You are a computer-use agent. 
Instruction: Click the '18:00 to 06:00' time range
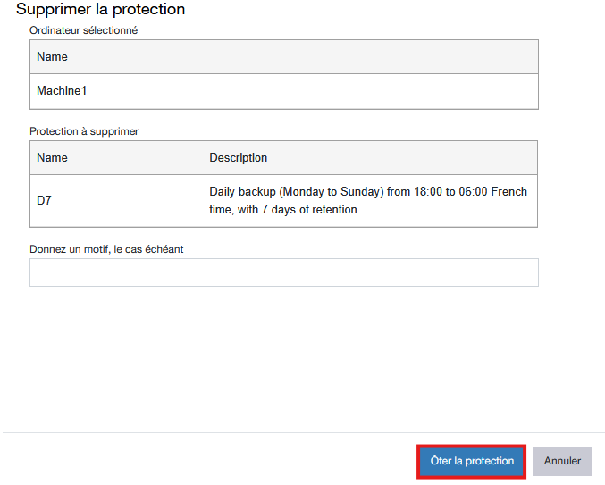click(x=444, y=192)
